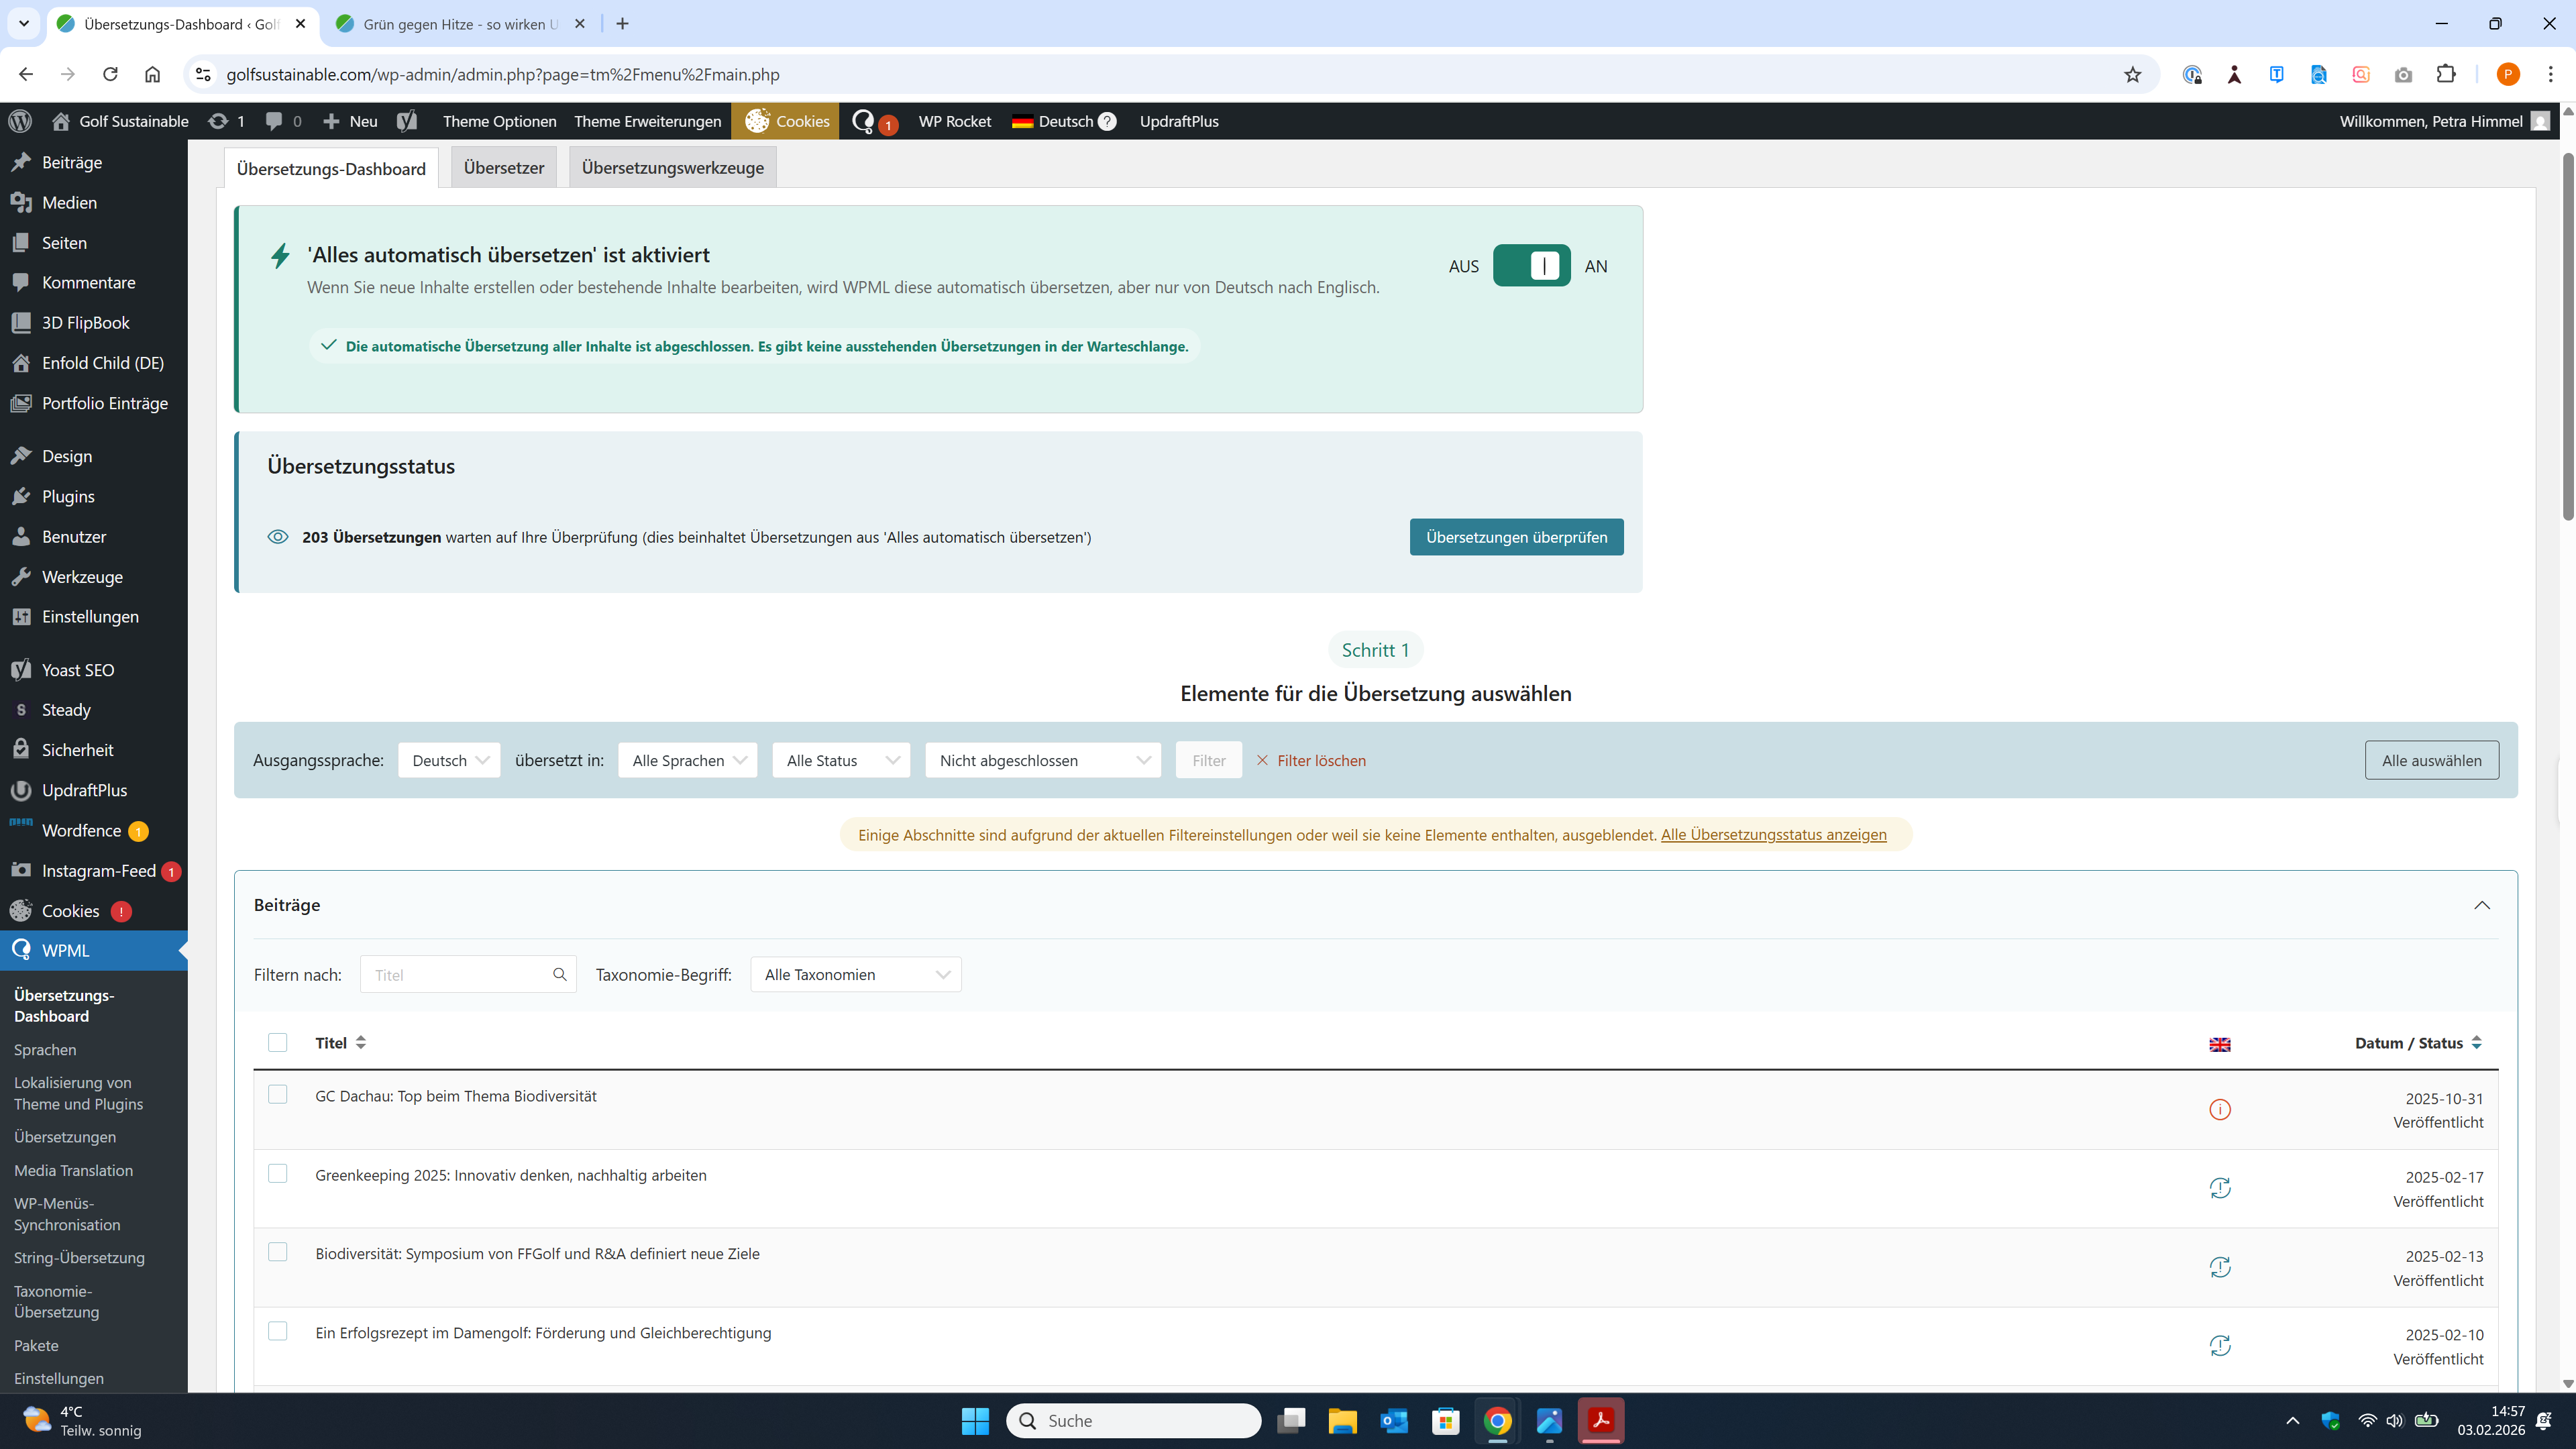Image resolution: width=2576 pixels, height=1449 pixels.
Task: Click the 'Alle Übersetzungsstatus anzeigen' link
Action: (1773, 835)
